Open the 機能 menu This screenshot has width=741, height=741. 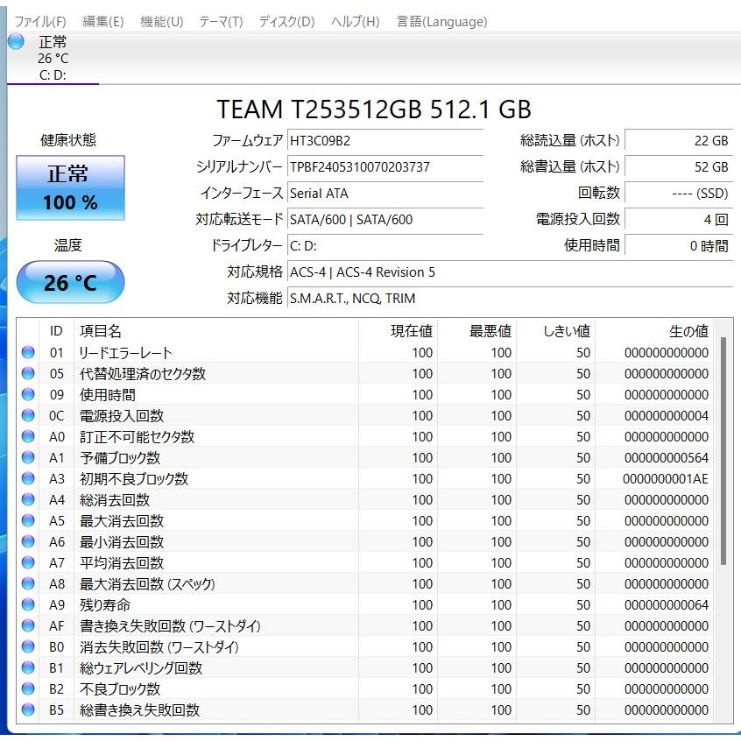[162, 21]
